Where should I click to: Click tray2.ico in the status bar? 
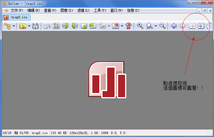click(40, 133)
